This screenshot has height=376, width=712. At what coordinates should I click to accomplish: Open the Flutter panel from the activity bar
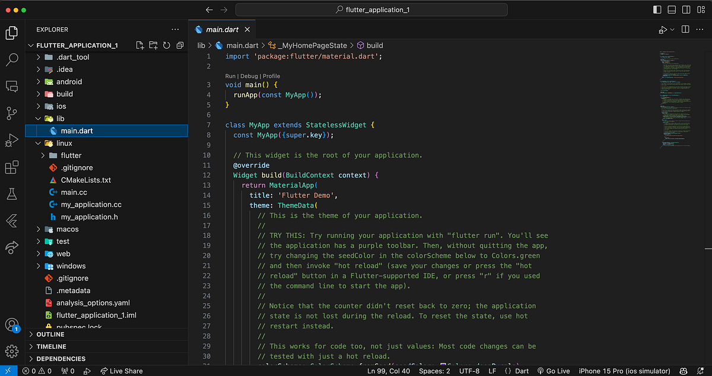point(12,221)
